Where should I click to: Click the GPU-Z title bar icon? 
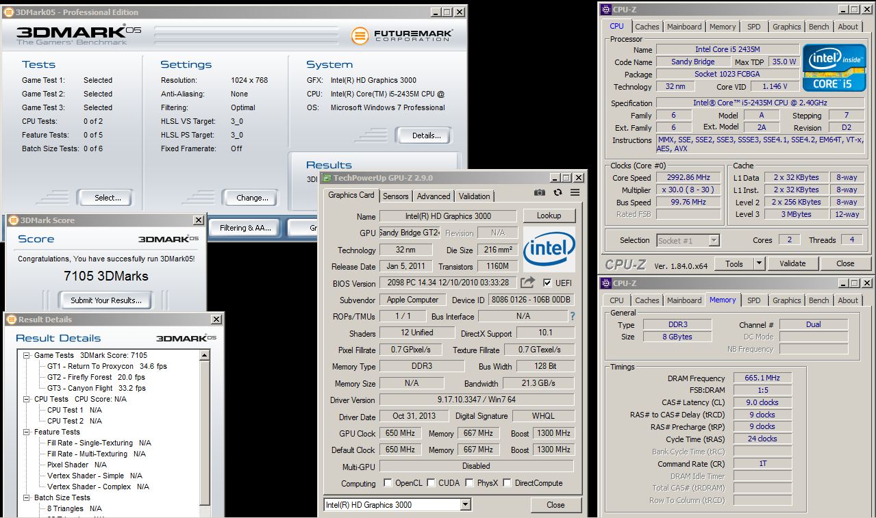point(327,178)
